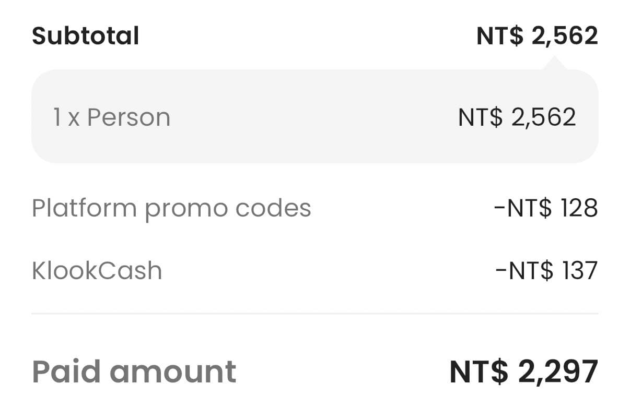Screen dimensions: 630x408
Task: Tap the KlookCash label
Action: [x=97, y=271]
